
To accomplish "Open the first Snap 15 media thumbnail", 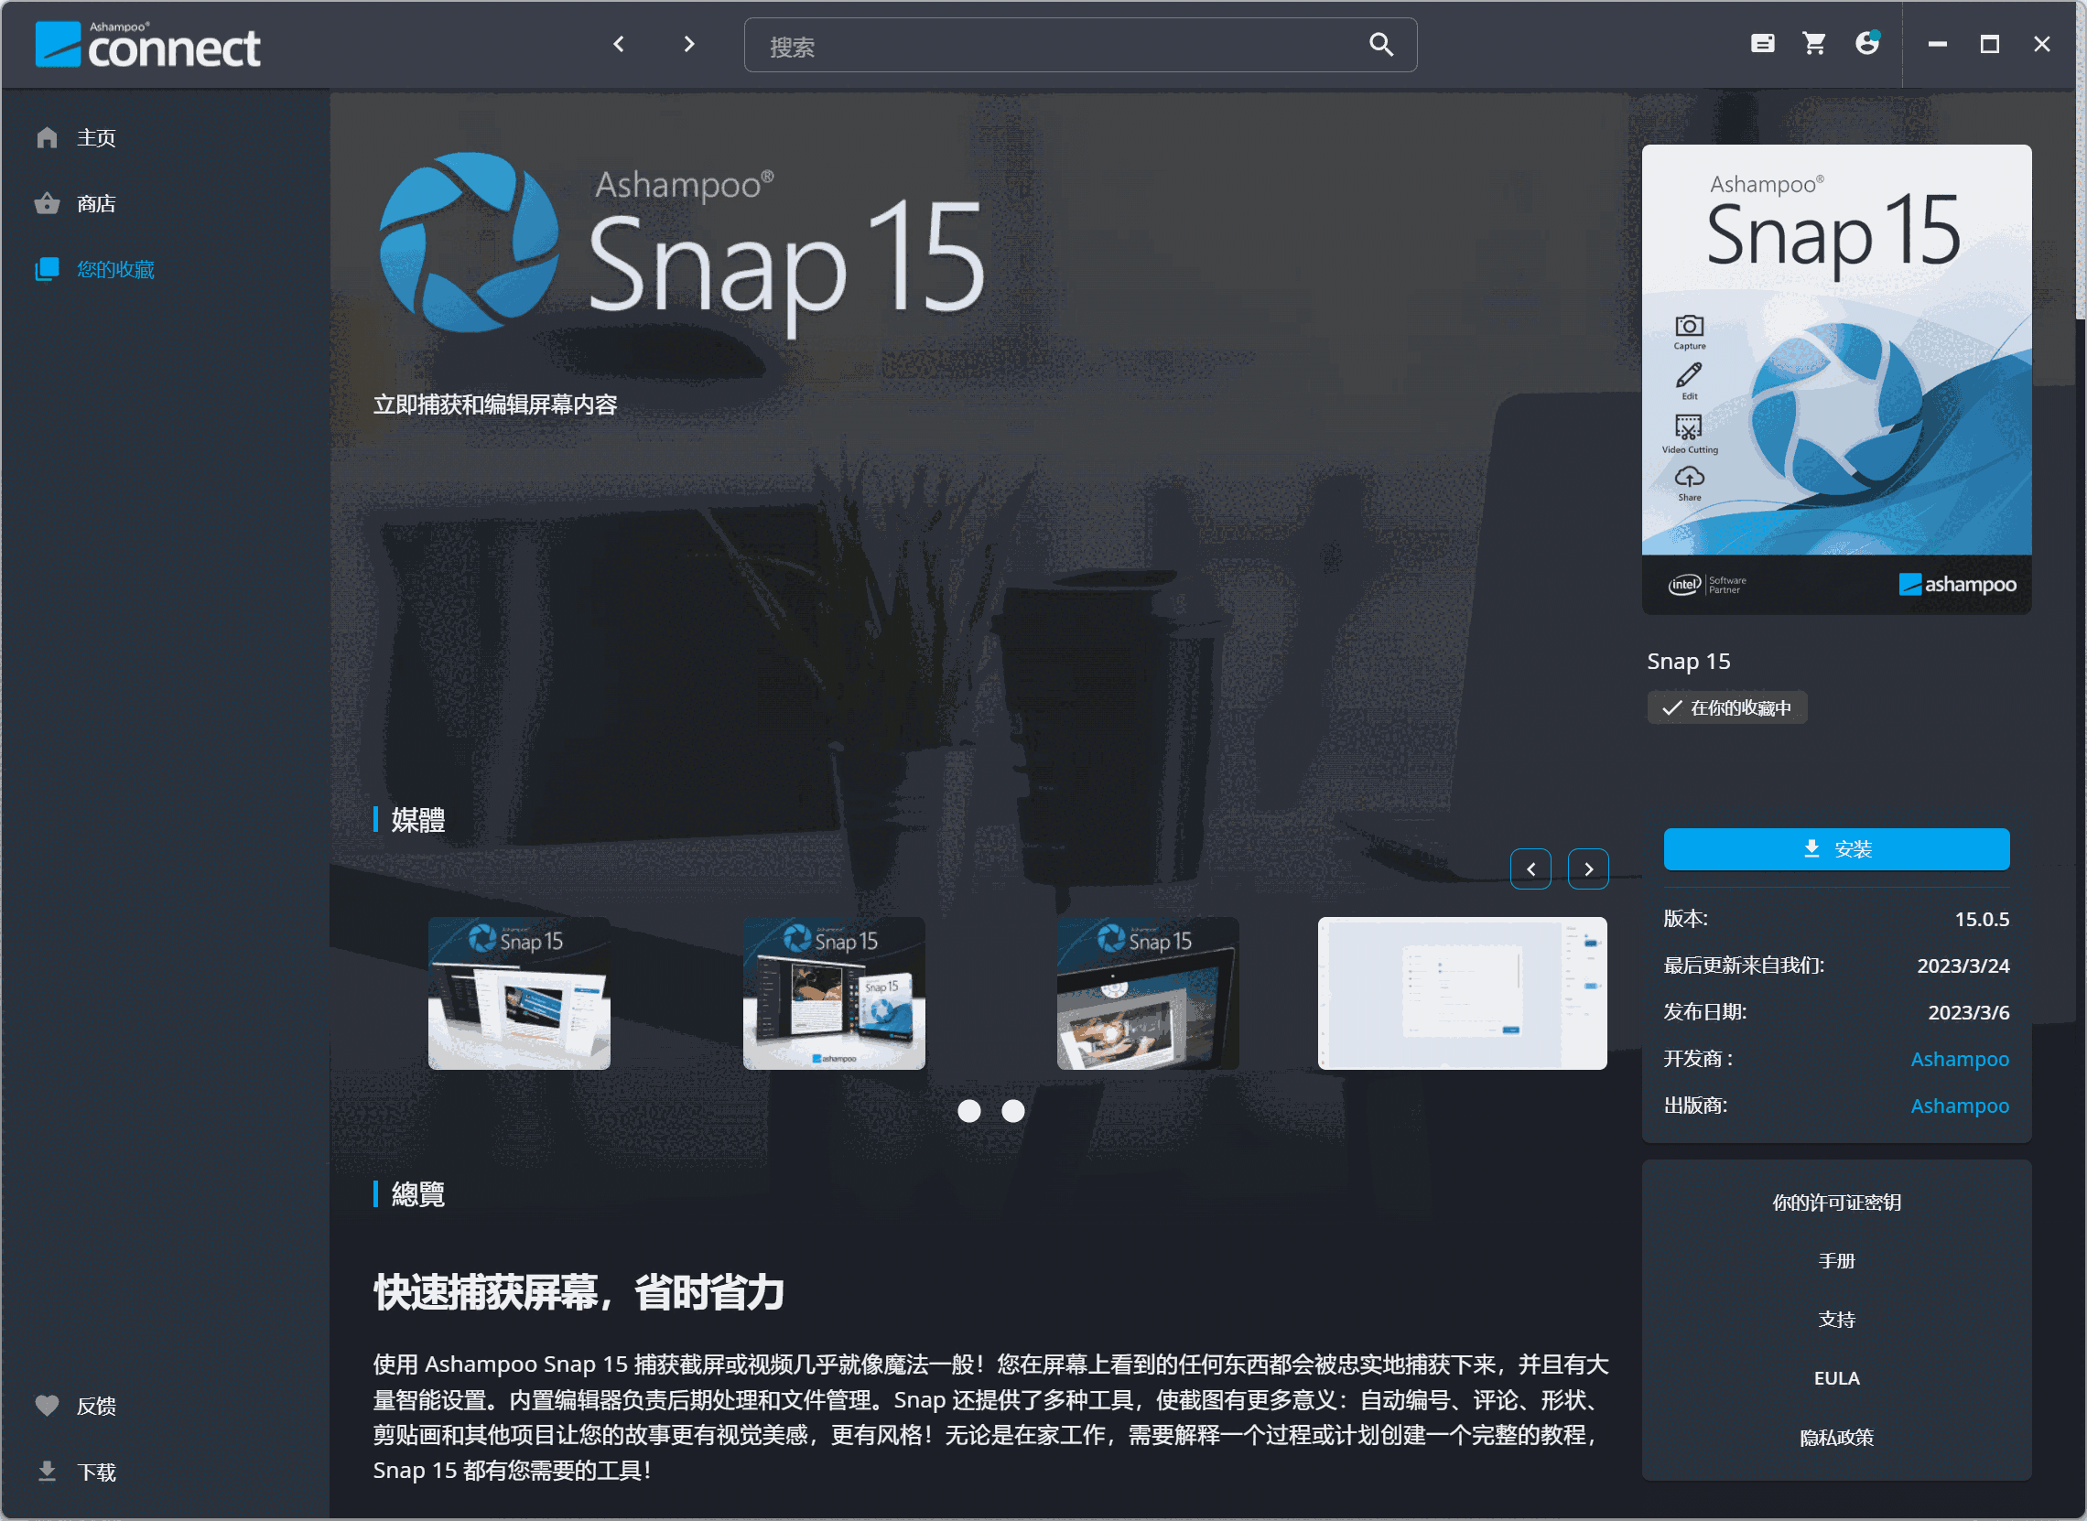I will 518,994.
